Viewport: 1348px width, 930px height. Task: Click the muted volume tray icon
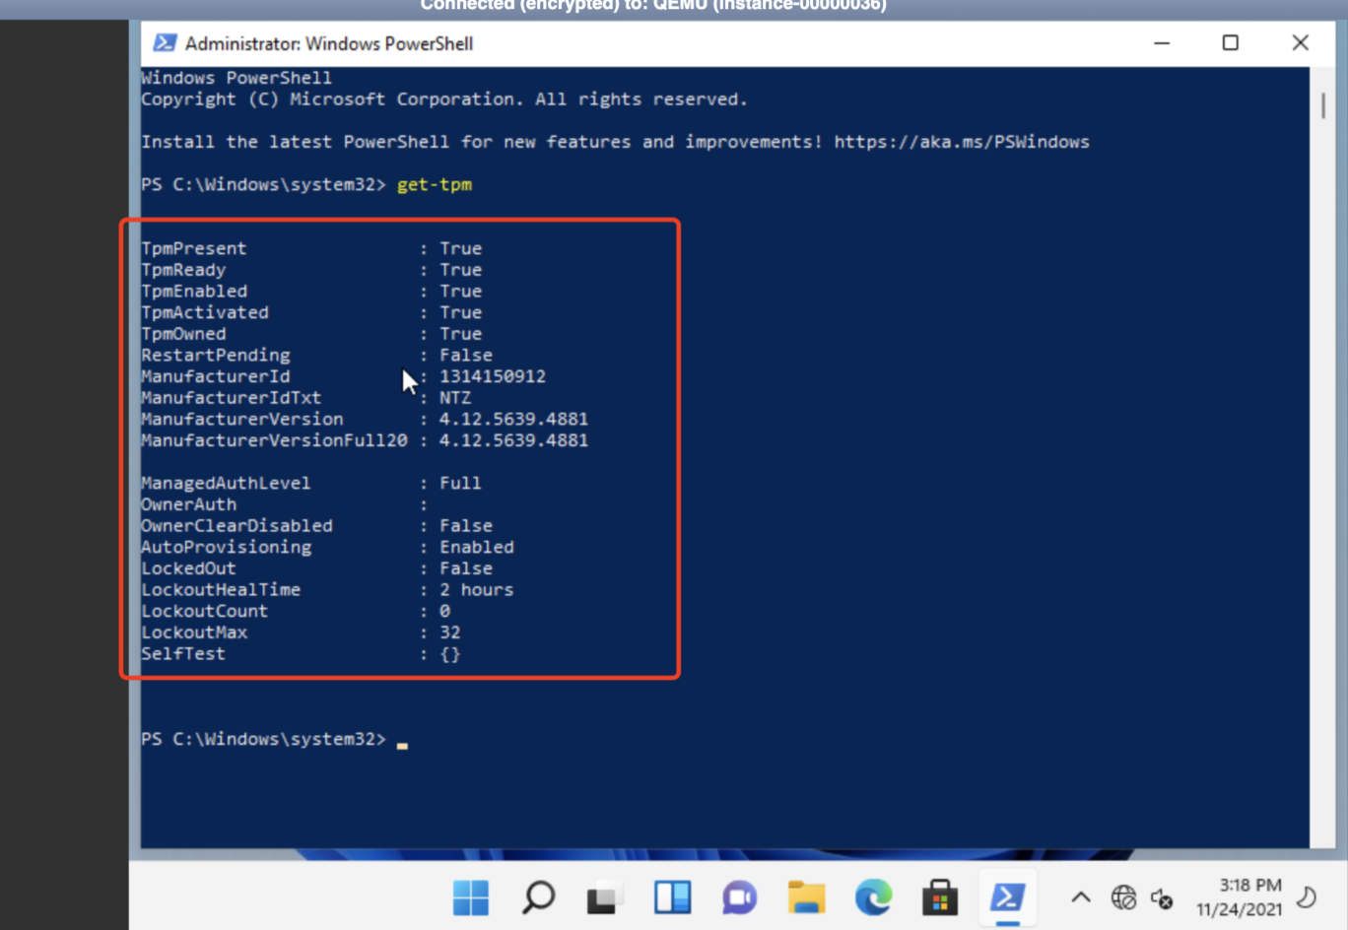point(1163,897)
